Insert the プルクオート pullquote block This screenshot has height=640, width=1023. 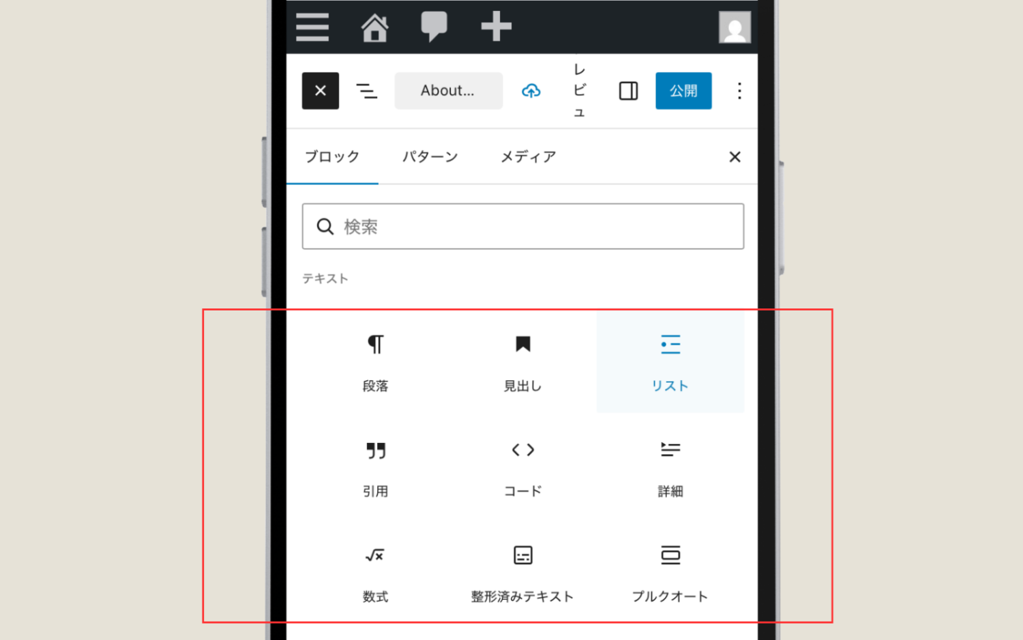(670, 574)
